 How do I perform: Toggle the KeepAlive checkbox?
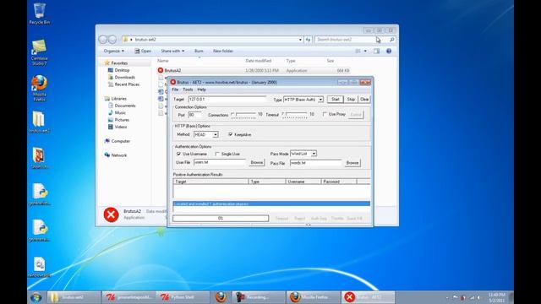(x=230, y=134)
